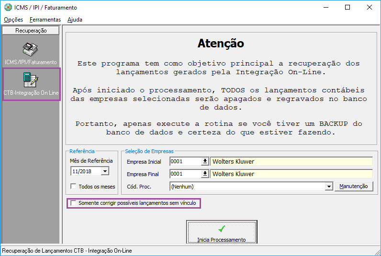Click the Manutenção button
Viewport: 381px width, 256px height.
(354, 186)
